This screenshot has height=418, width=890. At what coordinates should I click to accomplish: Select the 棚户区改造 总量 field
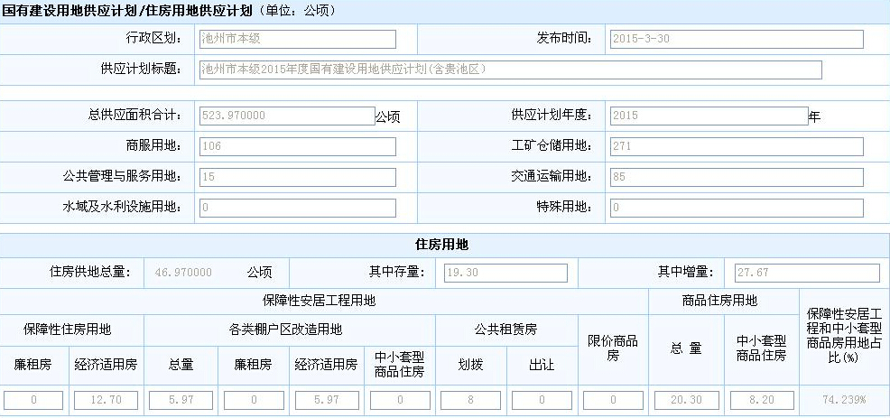(181, 399)
